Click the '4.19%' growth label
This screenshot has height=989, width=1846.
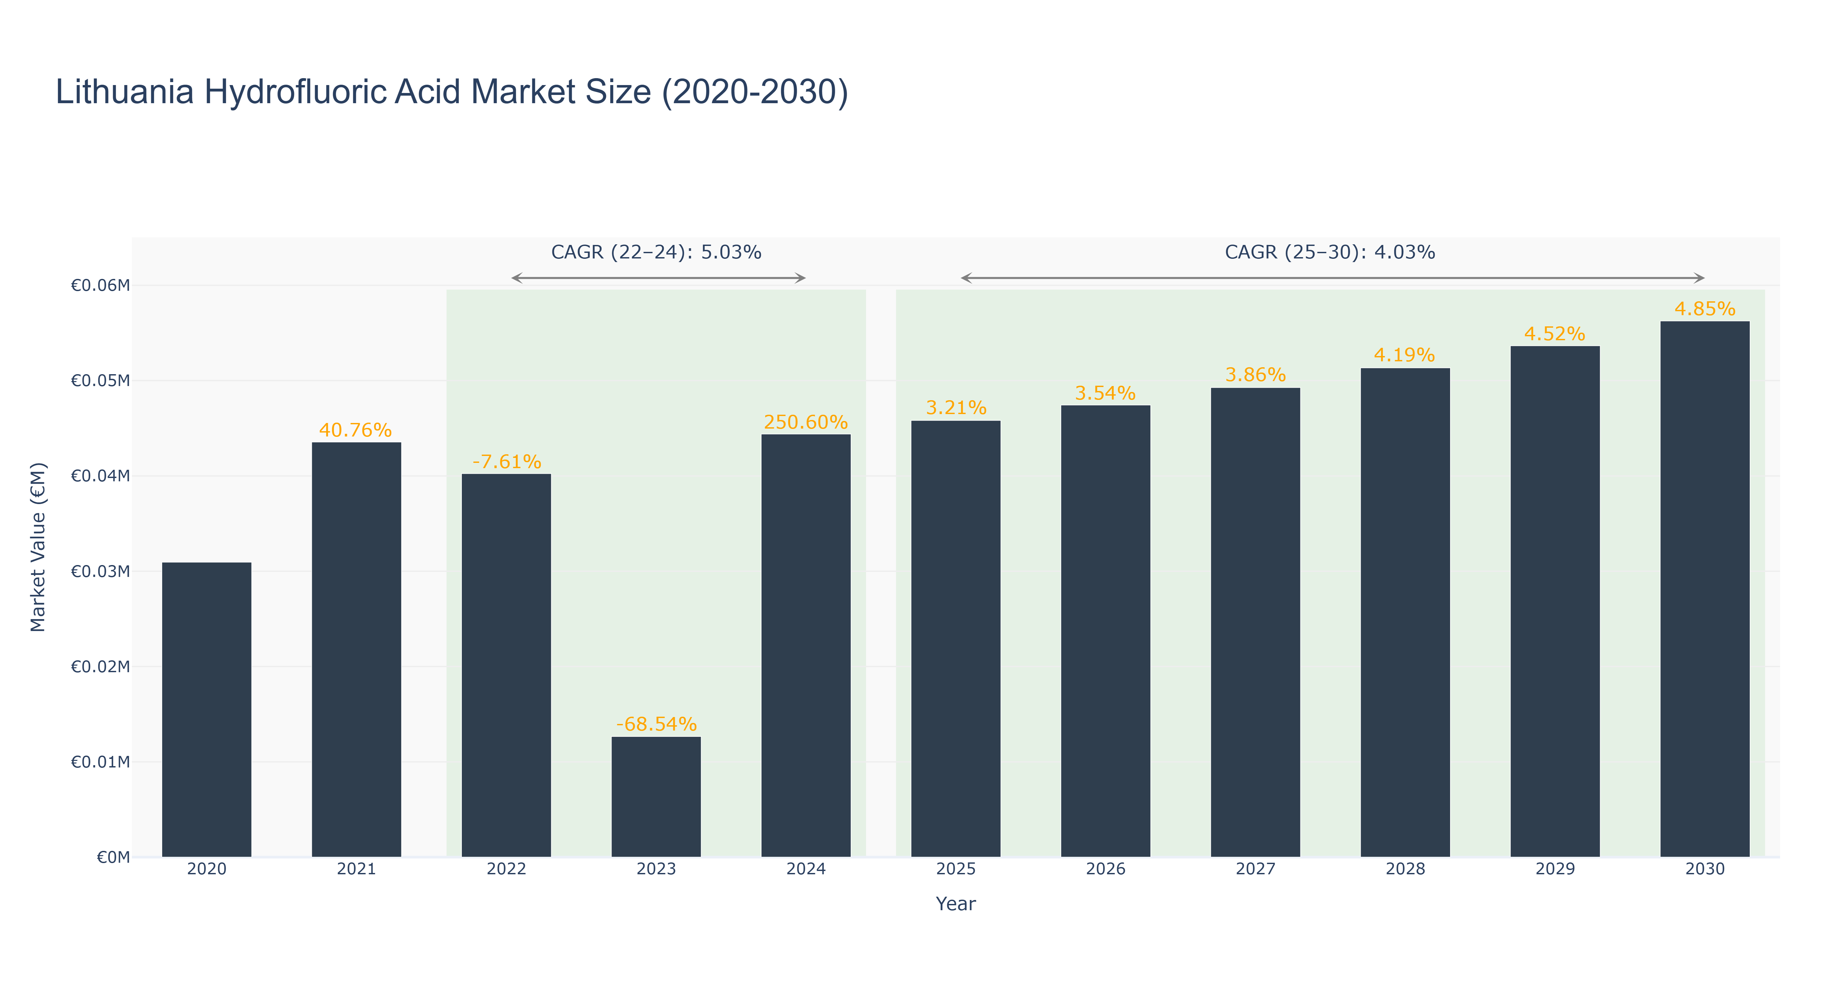1405,355
